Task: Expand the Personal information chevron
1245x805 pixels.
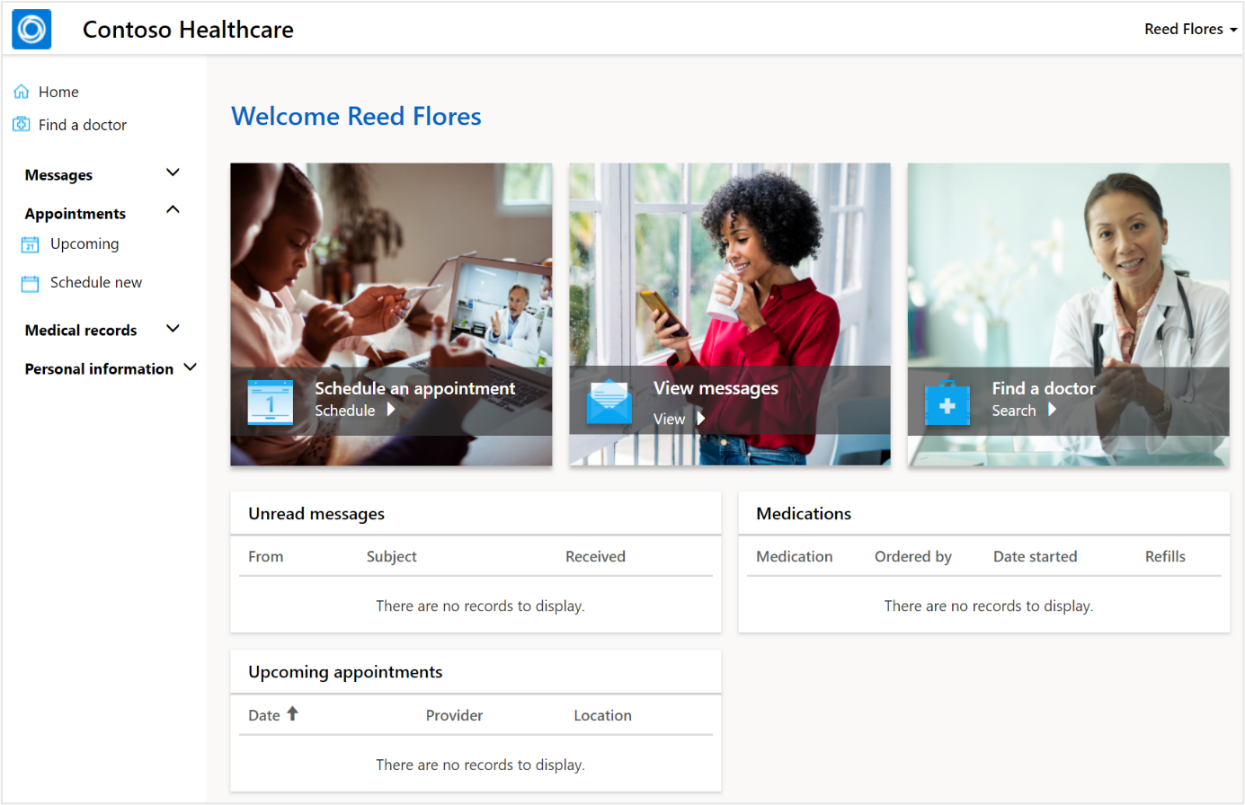Action: tap(190, 367)
